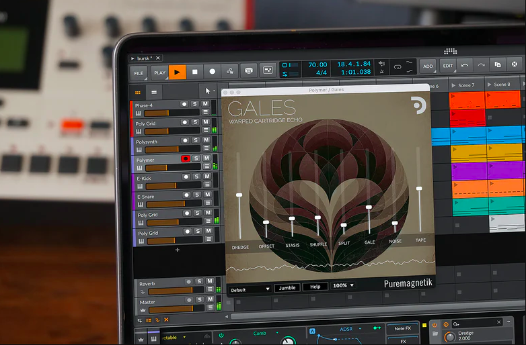Click the circled X delete icon

tap(515, 64)
